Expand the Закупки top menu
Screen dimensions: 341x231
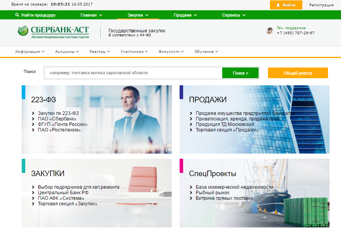tap(138, 15)
